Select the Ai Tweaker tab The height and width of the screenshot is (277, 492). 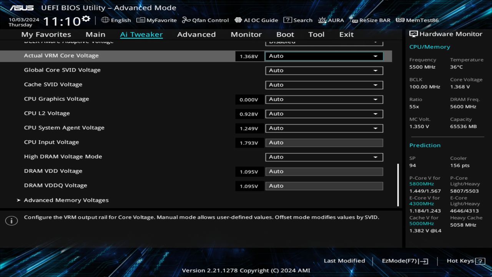pos(141,34)
